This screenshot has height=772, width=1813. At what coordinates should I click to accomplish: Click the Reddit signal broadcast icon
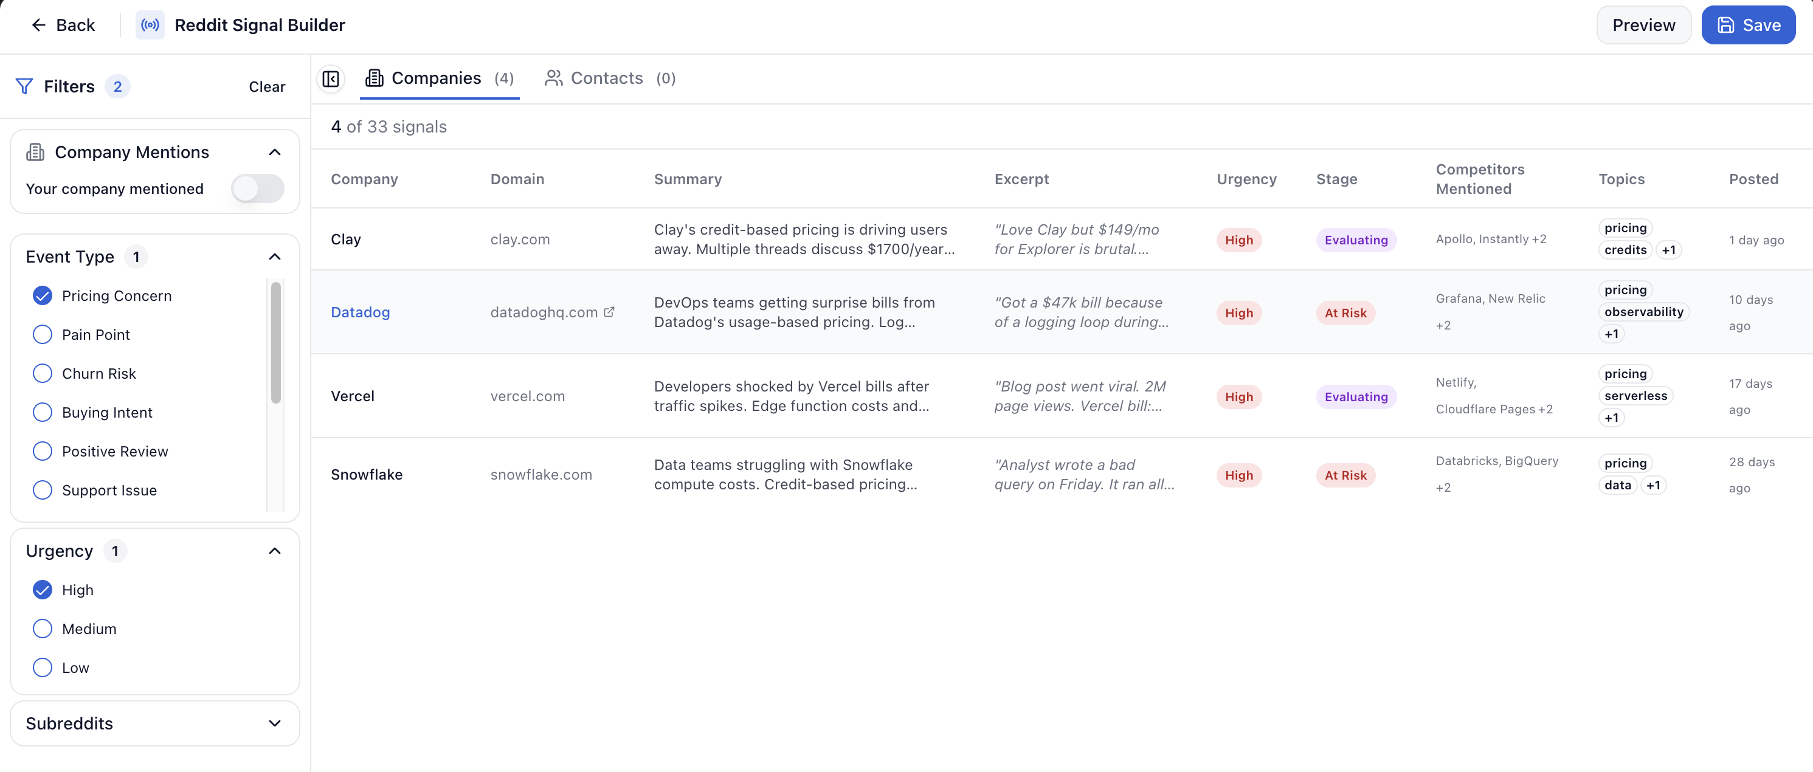click(x=150, y=26)
